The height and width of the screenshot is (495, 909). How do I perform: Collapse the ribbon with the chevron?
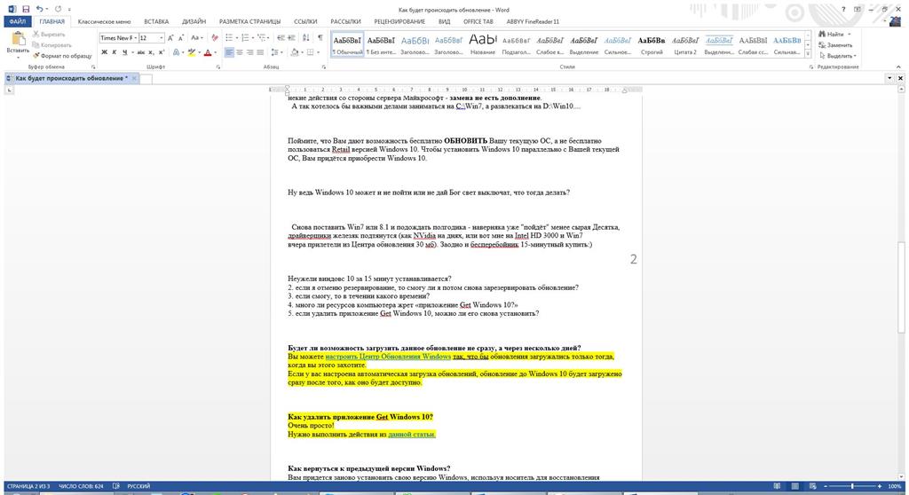pyautogui.click(x=899, y=67)
